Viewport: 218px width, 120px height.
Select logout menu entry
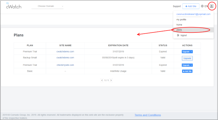click(182, 35)
